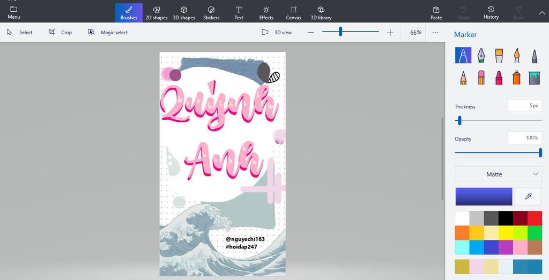Image resolution: width=549 pixels, height=280 pixels.
Task: Select the Watercolor brush
Action: coord(517,55)
